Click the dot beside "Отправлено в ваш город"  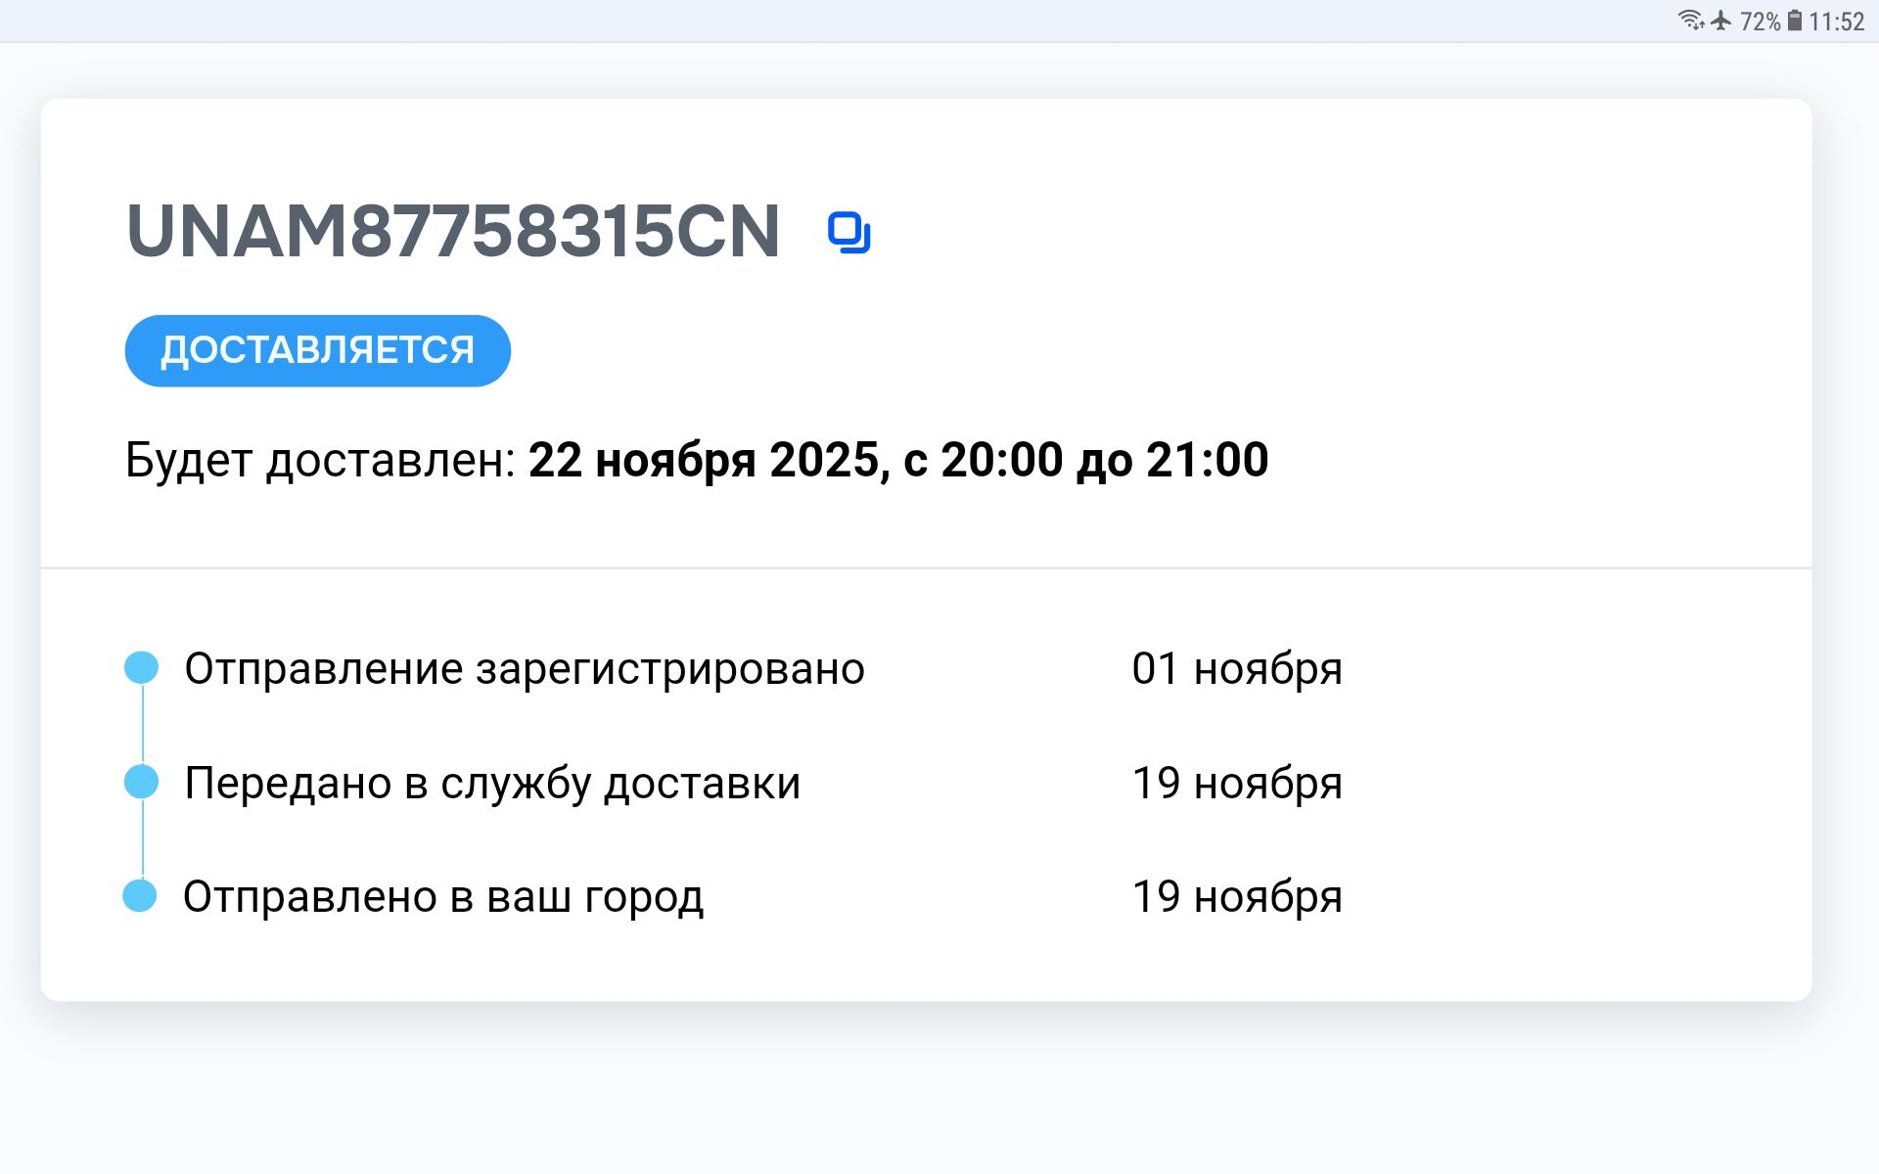tap(140, 896)
